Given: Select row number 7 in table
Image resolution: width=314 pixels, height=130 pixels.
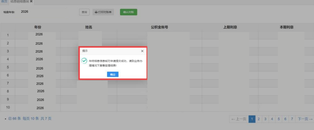Looking at the screenshot, I should (x=8, y=83).
